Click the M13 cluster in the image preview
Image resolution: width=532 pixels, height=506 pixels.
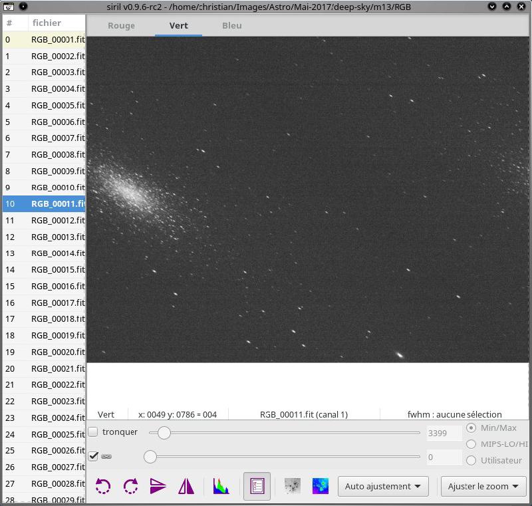click(130, 193)
